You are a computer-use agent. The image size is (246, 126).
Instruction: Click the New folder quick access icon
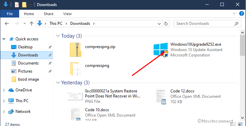(24, 5)
